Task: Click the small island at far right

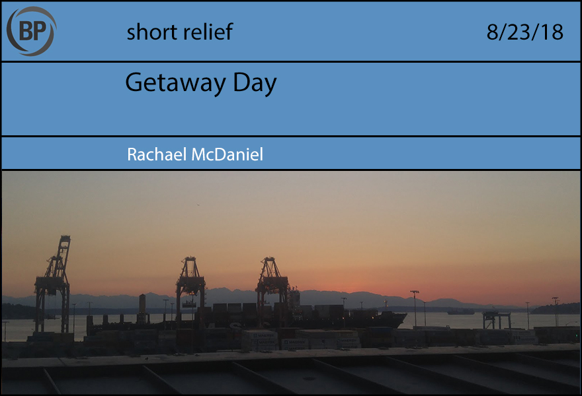Action: (x=556, y=308)
